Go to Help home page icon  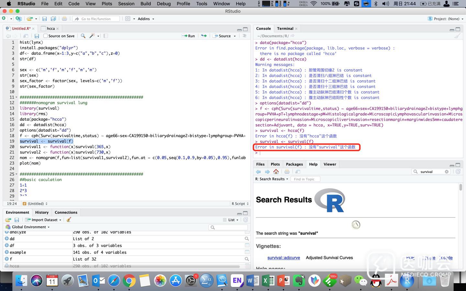pos(276,172)
